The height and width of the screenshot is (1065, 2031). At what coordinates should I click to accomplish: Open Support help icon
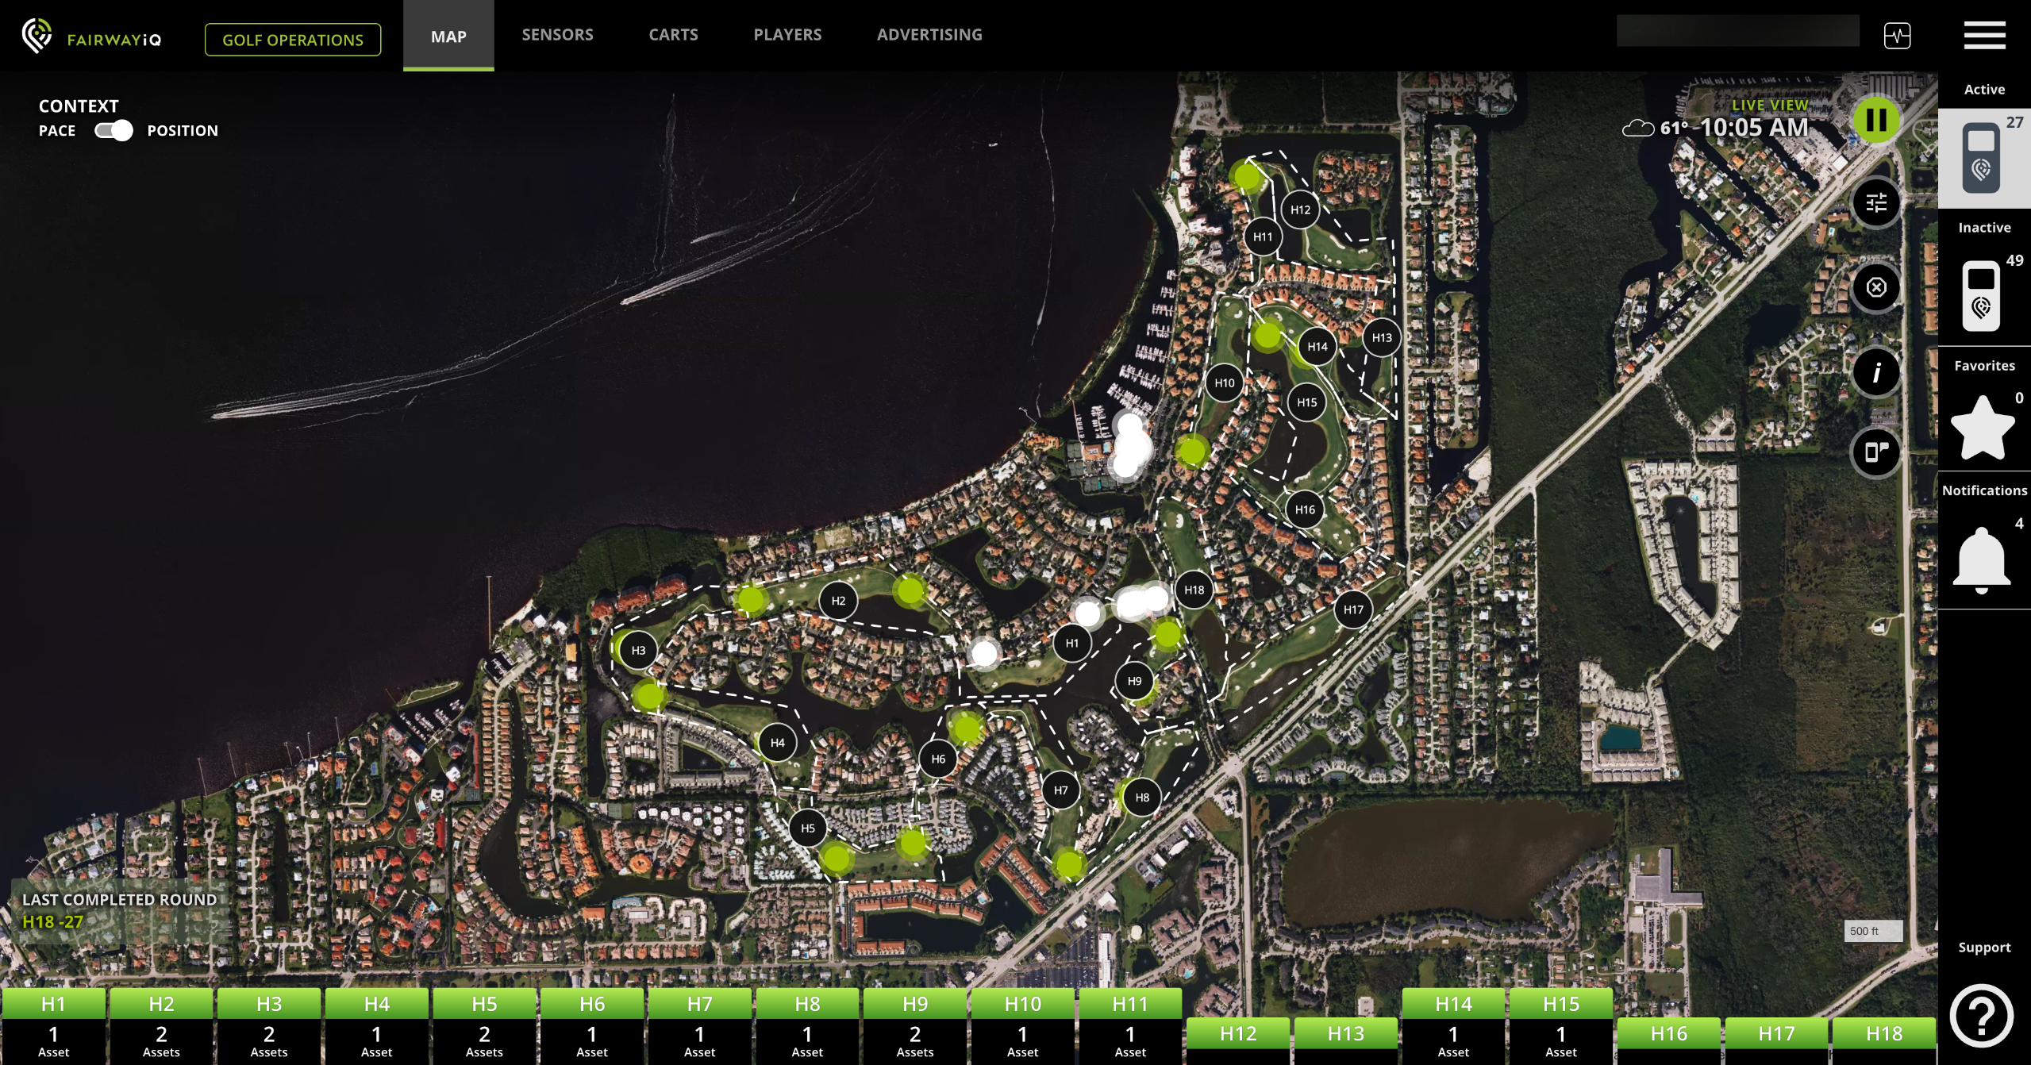pos(1981,1015)
